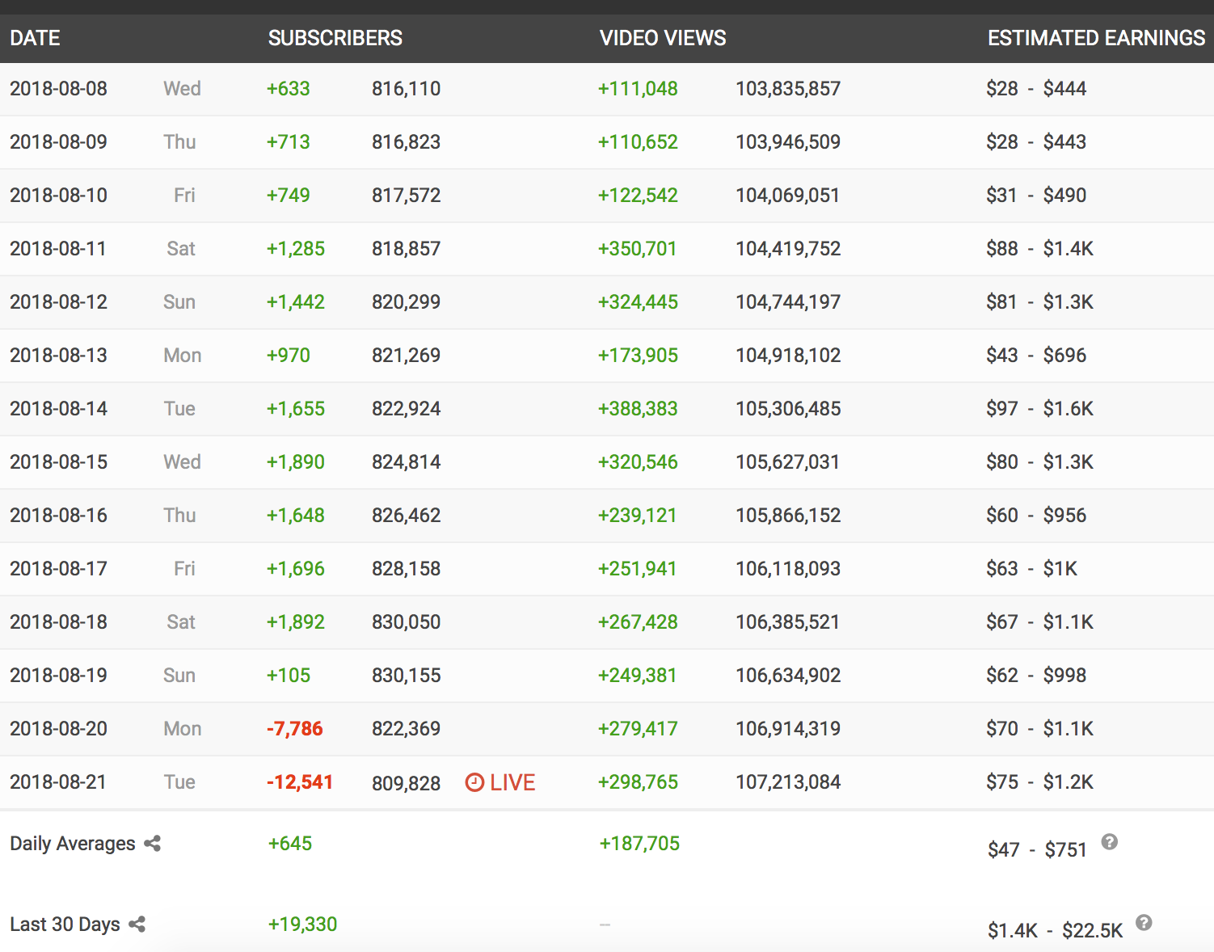
Task: Click the $88 - $1.4K earnings estimate
Action: click(1039, 249)
